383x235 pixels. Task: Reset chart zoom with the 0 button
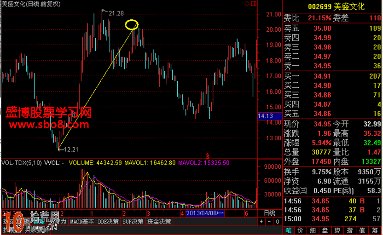(x=277, y=222)
